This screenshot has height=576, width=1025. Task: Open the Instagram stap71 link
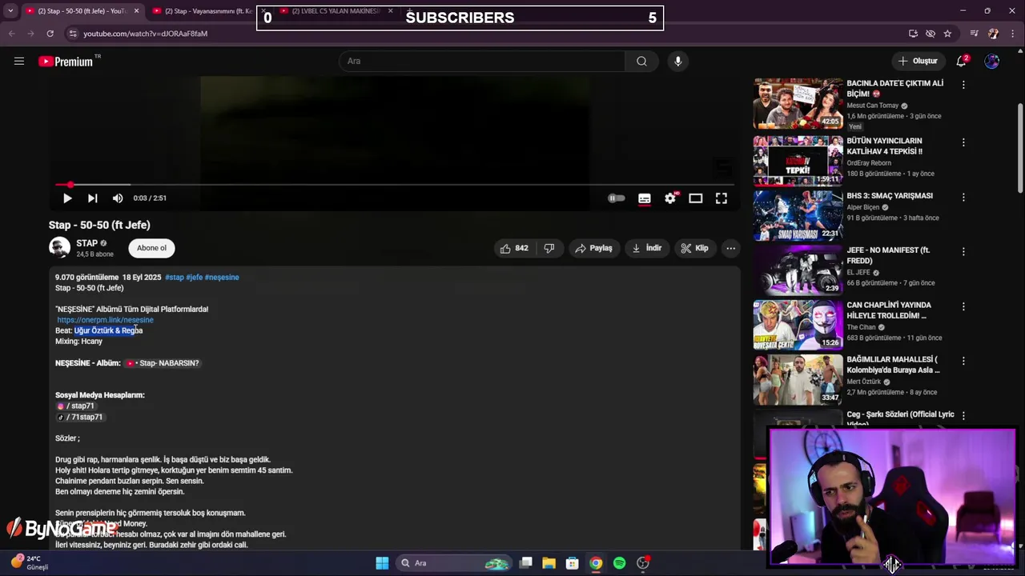pyautogui.click(x=75, y=406)
